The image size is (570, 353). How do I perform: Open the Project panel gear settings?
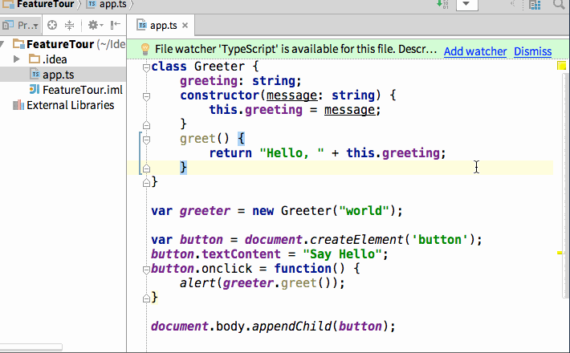(94, 25)
